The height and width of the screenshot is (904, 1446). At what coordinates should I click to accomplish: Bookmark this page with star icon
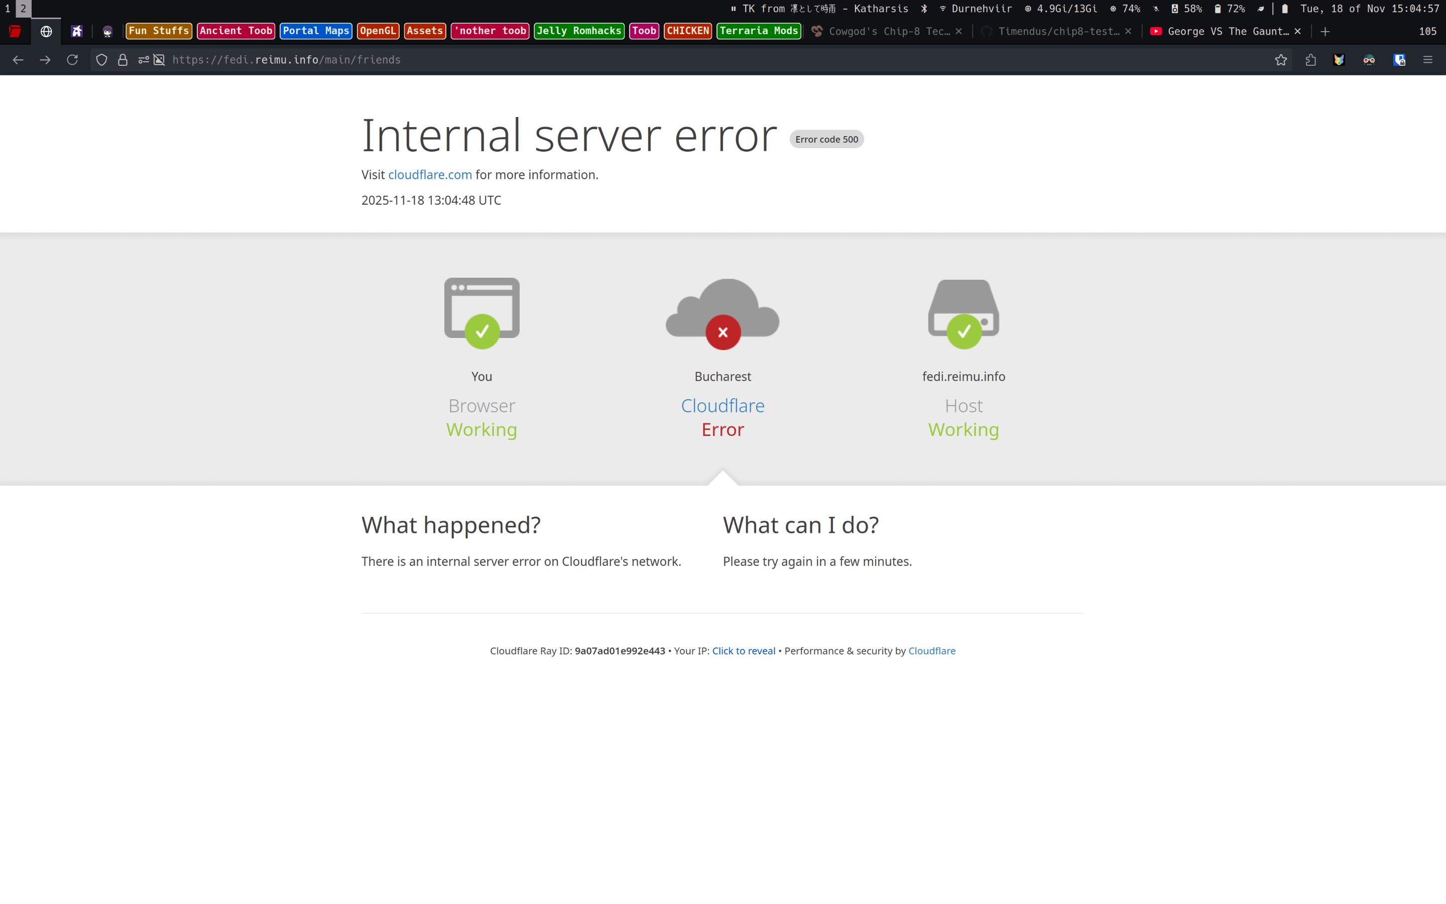coord(1280,60)
